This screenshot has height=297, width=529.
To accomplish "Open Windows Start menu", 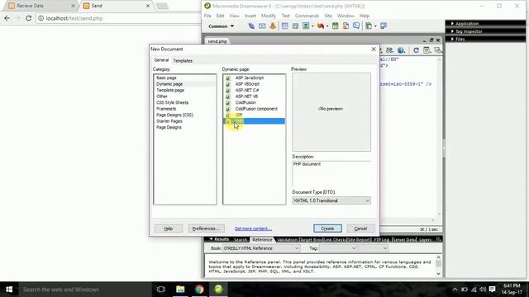I will click(x=9, y=290).
